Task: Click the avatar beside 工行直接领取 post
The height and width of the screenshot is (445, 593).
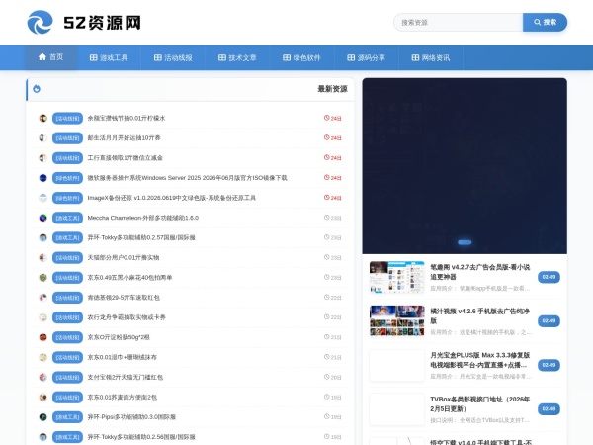Action: [x=43, y=158]
